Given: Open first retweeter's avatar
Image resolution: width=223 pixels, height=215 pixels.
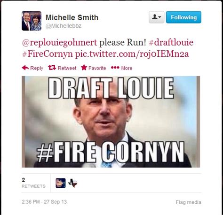Looking at the screenshot, I should pyautogui.click(x=61, y=183).
